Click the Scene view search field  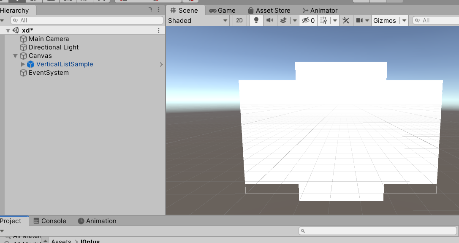click(436, 21)
